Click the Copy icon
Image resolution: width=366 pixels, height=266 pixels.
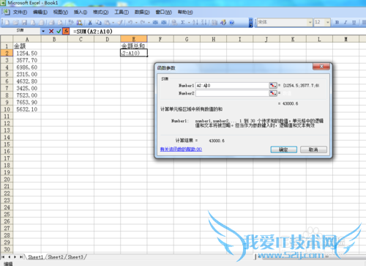(x=98, y=23)
